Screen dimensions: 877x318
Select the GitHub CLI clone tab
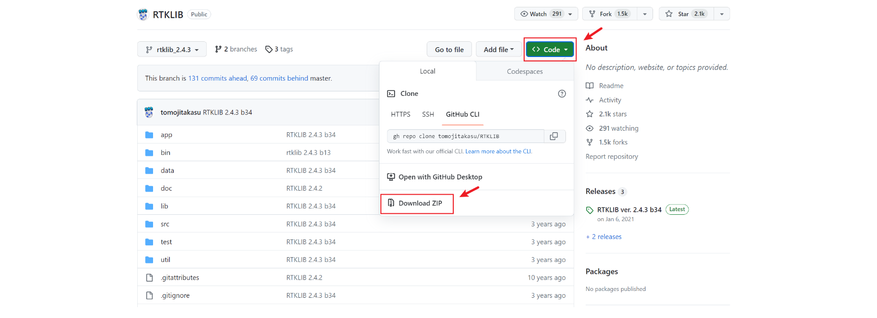click(463, 114)
